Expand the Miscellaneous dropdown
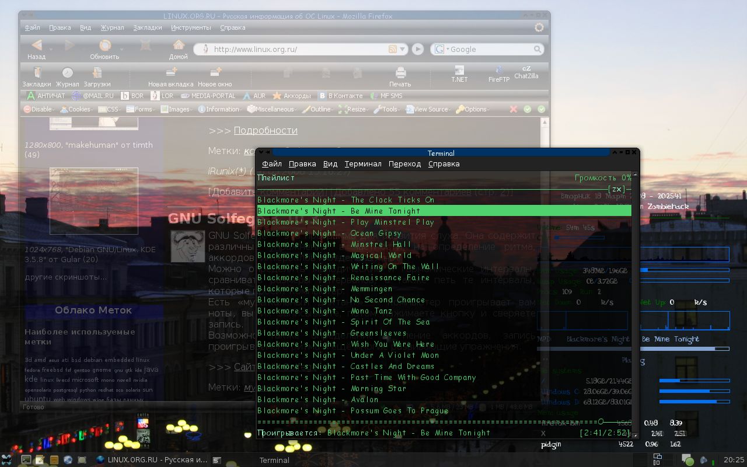The width and height of the screenshot is (747, 467). coord(272,109)
